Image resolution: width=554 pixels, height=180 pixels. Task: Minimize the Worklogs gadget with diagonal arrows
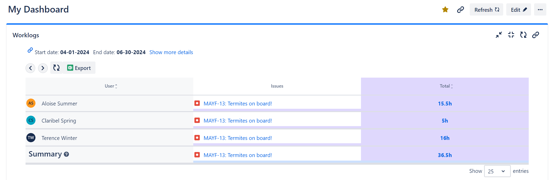click(499, 35)
